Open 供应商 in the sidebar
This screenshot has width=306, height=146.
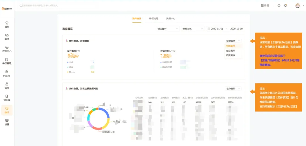(x=7, y=73)
